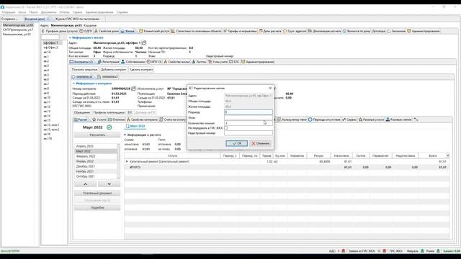Click the 'Профиль плательщика' button
Image resolution: width=461 pixels, height=259 pixels.
pos(109,112)
